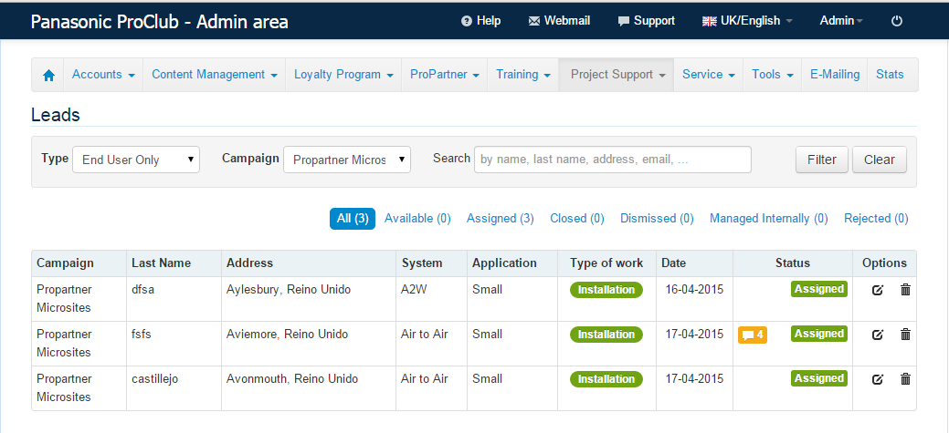Go to the home icon in navbar
This screenshot has width=949, height=433.
coord(49,76)
